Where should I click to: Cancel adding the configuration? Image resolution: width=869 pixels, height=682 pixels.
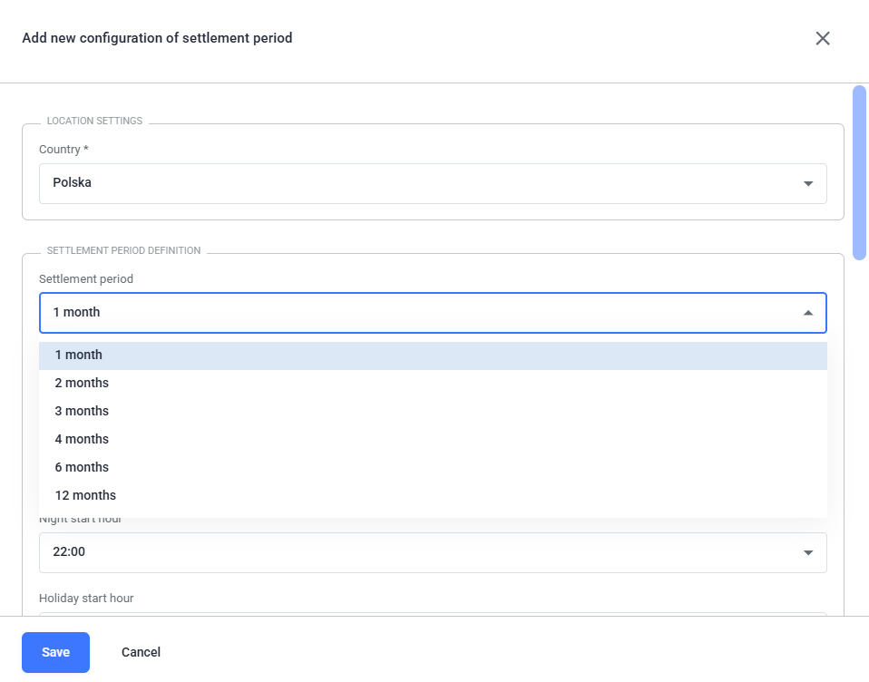point(141,653)
